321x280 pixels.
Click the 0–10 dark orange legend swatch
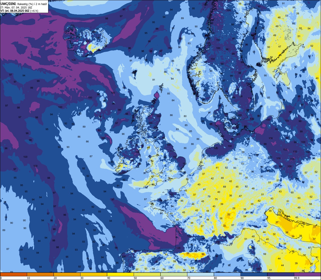14,274
